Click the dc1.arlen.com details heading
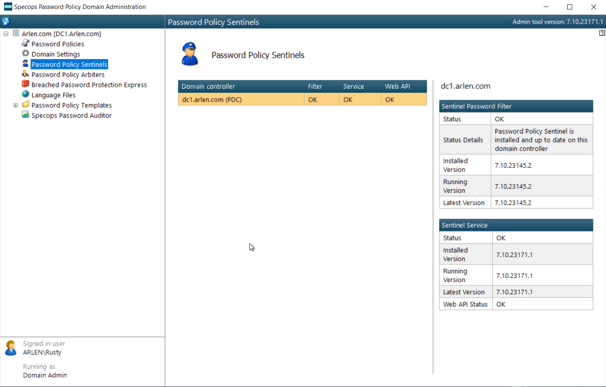Viewport: 606px width, 387px height. pos(466,86)
